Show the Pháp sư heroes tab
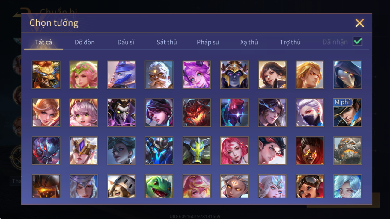The width and height of the screenshot is (390, 219). point(208,42)
